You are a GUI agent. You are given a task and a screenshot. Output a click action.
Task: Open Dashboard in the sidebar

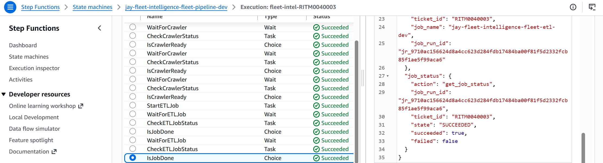tap(23, 45)
